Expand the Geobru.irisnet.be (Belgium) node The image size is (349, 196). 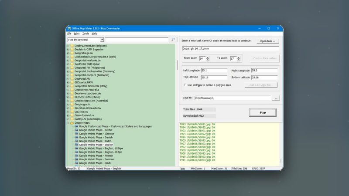pos(68,46)
